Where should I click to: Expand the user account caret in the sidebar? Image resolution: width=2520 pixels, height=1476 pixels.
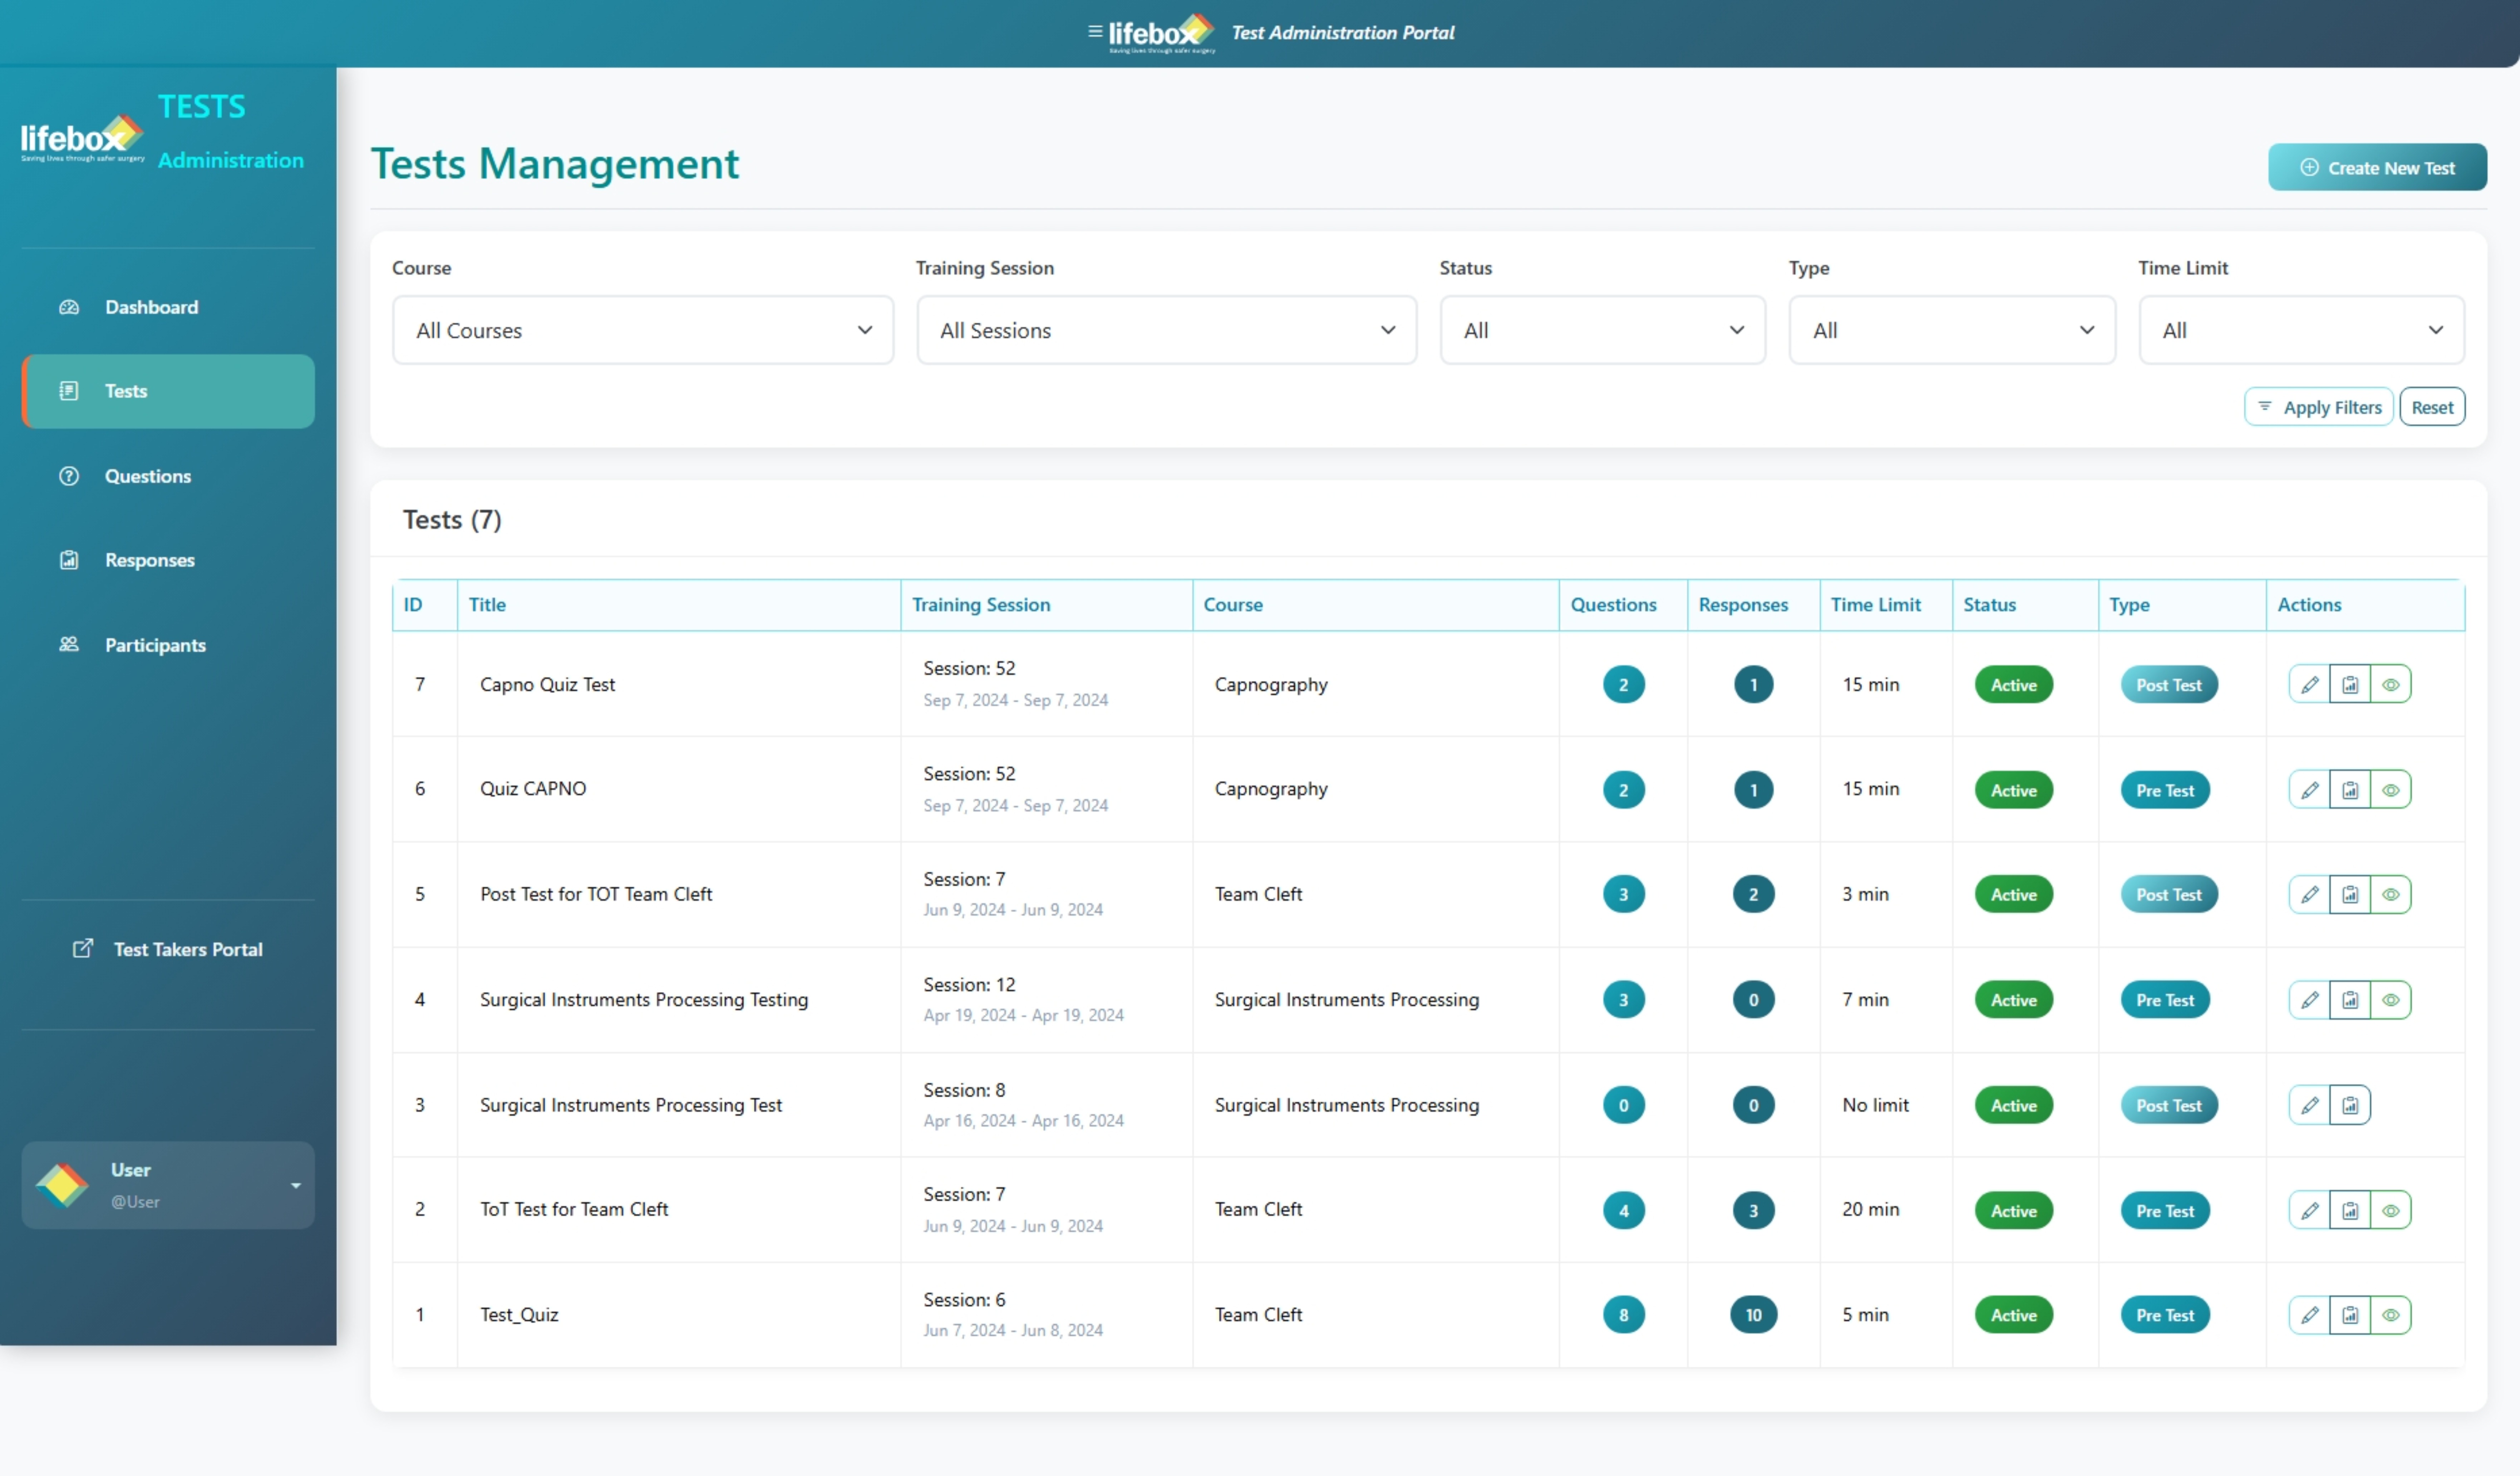coord(296,1186)
